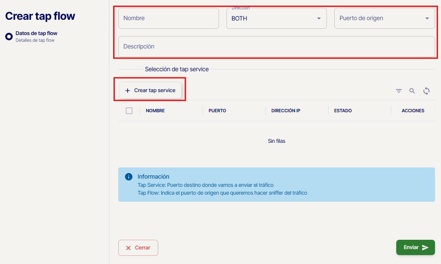441x264 pixels.
Task: Select the Datos de tap flow step
Action: point(36,34)
